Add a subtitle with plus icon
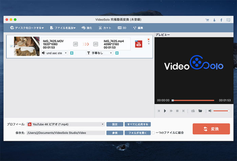This screenshot has width=237, height=161. [x=117, y=53]
